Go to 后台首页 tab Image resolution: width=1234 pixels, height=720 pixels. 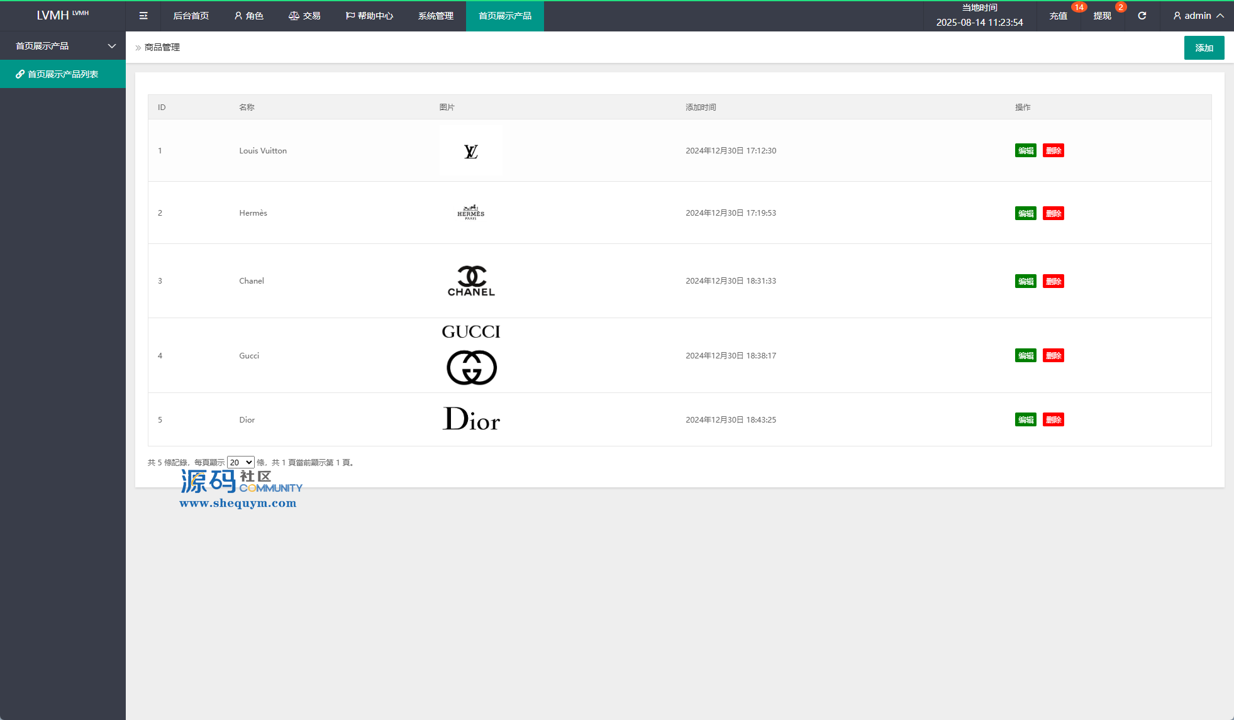(x=191, y=16)
